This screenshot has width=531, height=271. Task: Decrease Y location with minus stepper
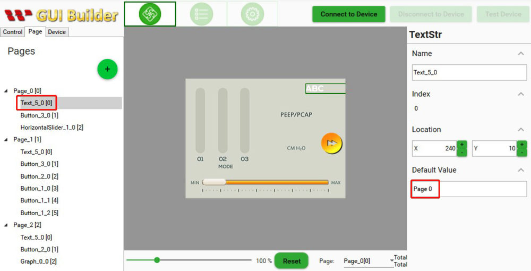(x=522, y=153)
